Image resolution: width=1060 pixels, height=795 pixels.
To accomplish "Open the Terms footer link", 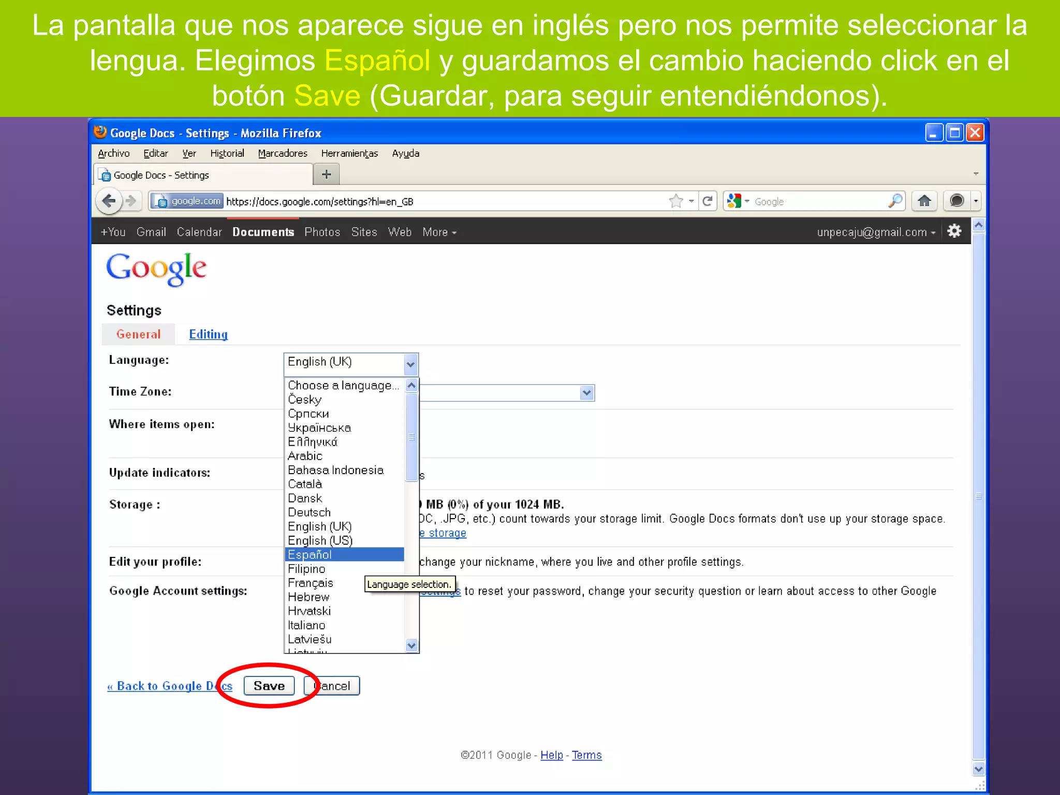I will (x=587, y=755).
